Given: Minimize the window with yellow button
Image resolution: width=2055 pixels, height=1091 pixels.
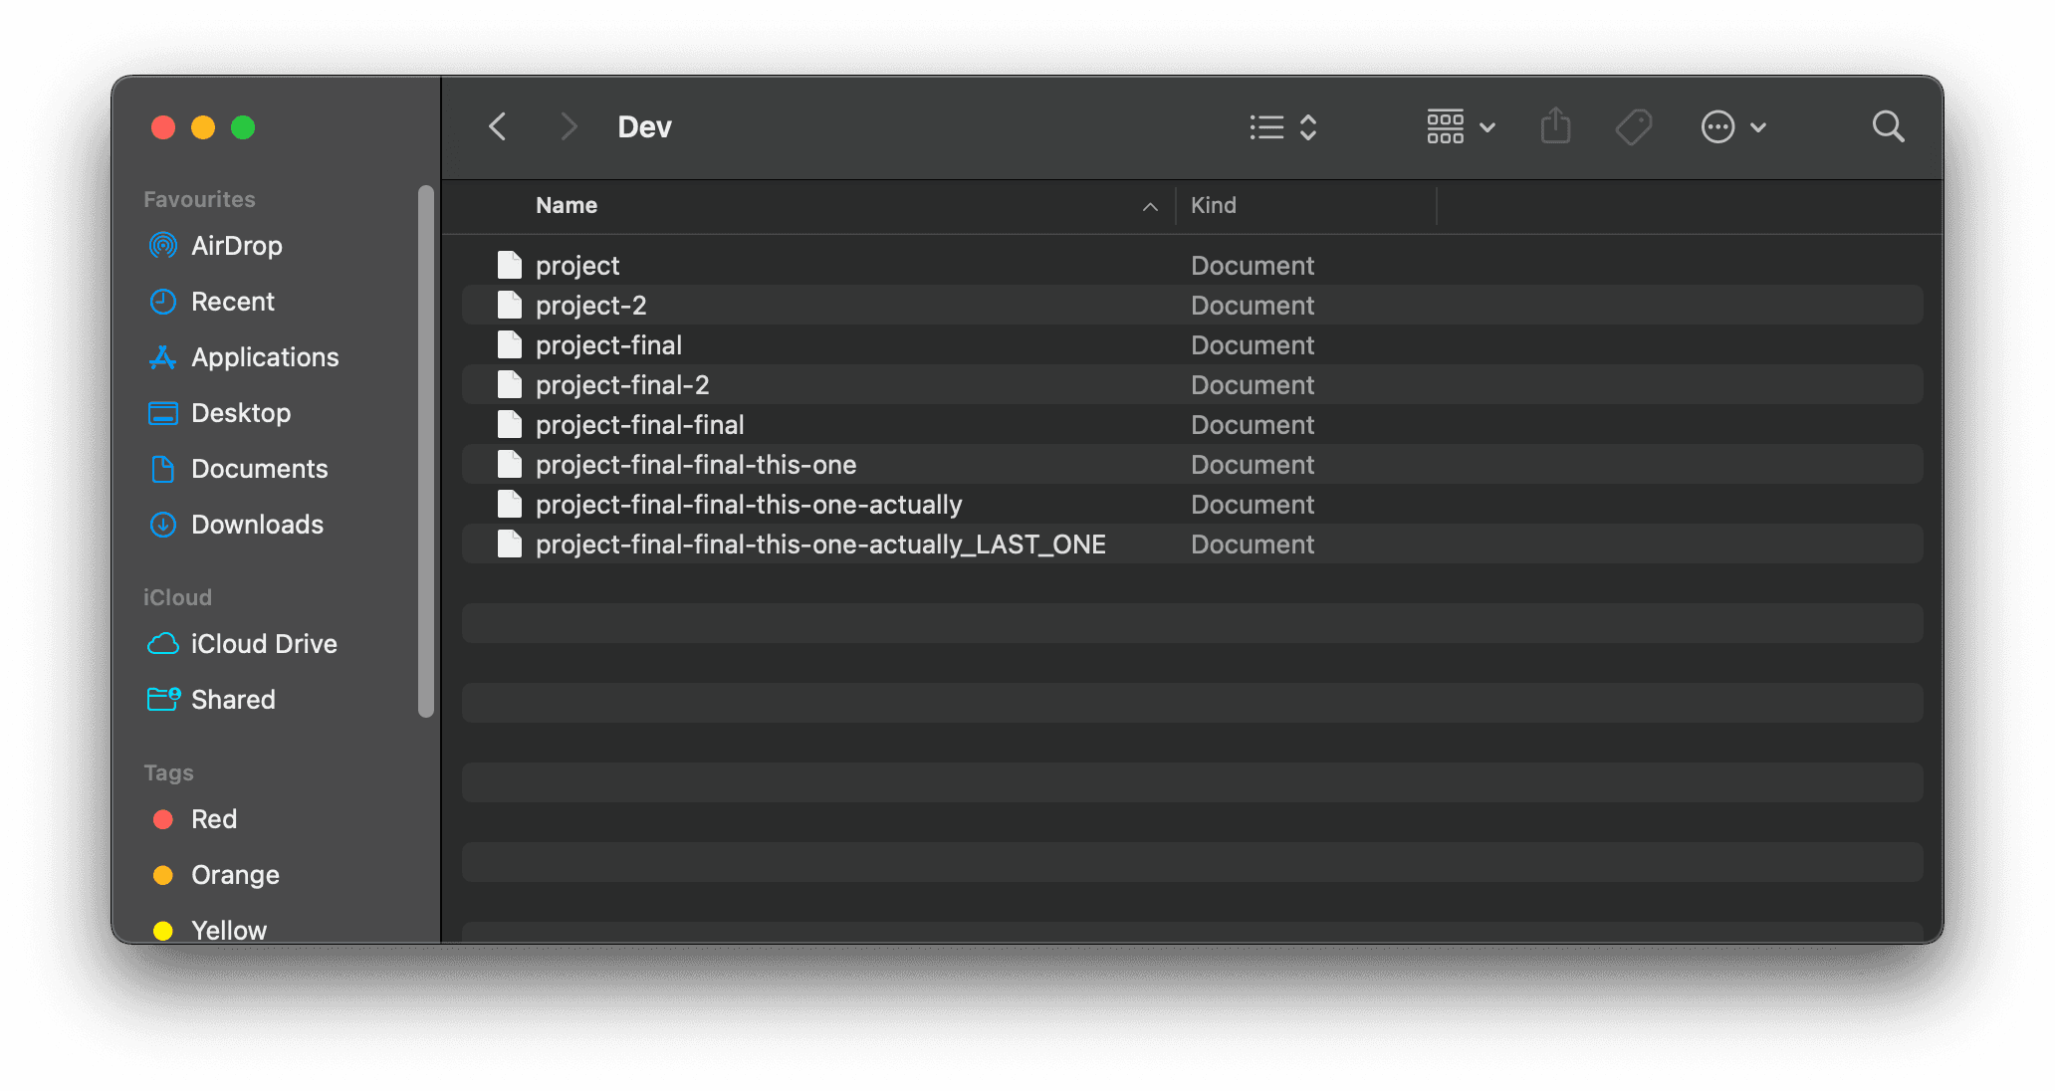Looking at the screenshot, I should (203, 127).
